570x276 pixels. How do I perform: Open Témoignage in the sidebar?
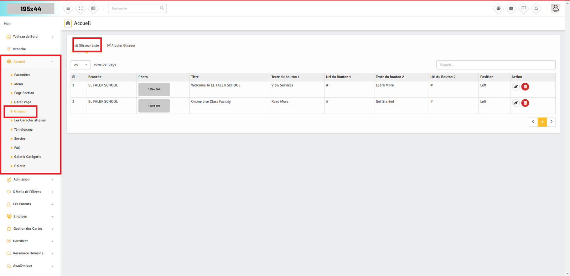click(x=23, y=130)
